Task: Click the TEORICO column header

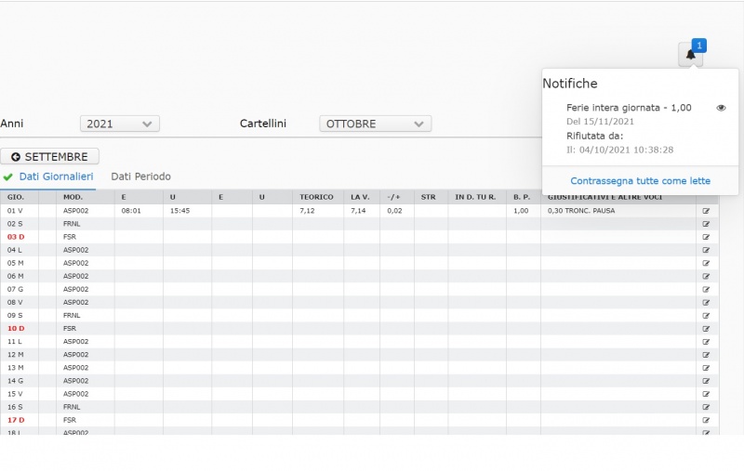Action: click(316, 197)
